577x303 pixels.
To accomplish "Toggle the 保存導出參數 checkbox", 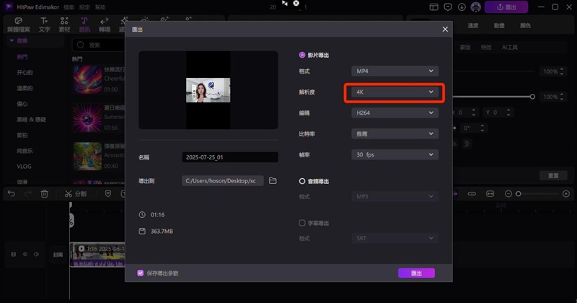I will click(141, 273).
